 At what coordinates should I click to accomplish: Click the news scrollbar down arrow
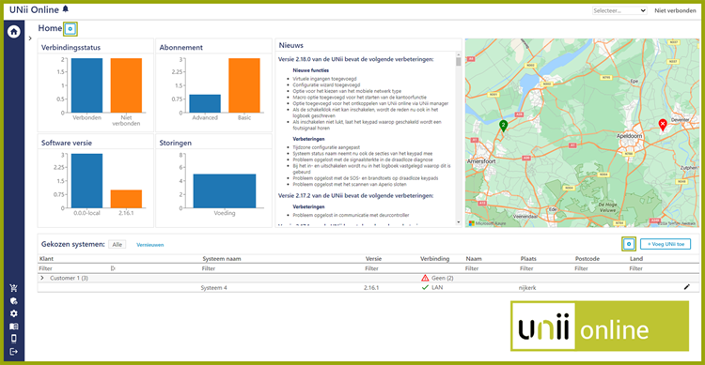click(x=458, y=222)
